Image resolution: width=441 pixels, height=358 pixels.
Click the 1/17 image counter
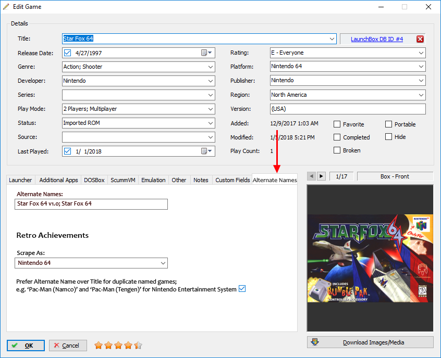tap(341, 176)
